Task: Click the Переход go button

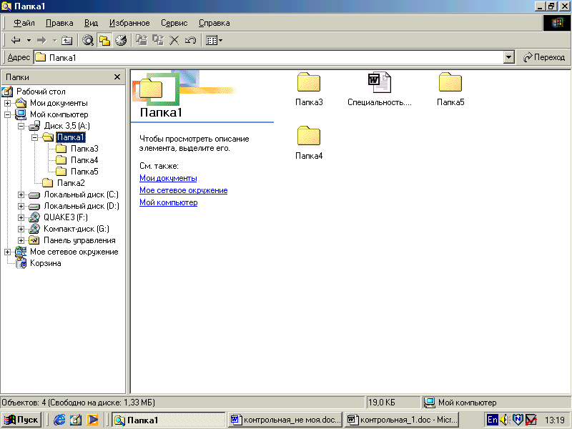Action: pyautogui.click(x=544, y=57)
